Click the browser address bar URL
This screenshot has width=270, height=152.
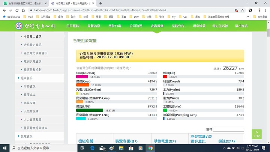point(112,11)
